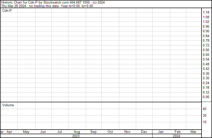Click the Apr month label on the time axis
The image size is (212, 138).
click(x=9, y=132)
